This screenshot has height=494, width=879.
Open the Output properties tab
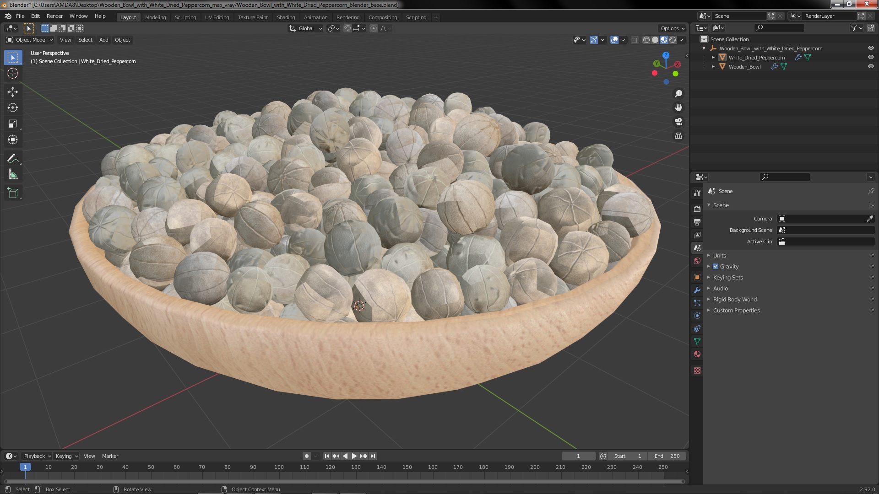click(x=697, y=222)
